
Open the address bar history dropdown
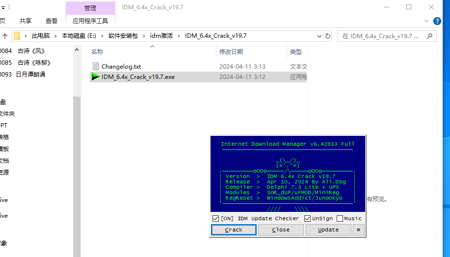[x=318, y=36]
